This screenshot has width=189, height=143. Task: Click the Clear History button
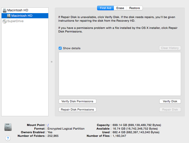coord(170,48)
